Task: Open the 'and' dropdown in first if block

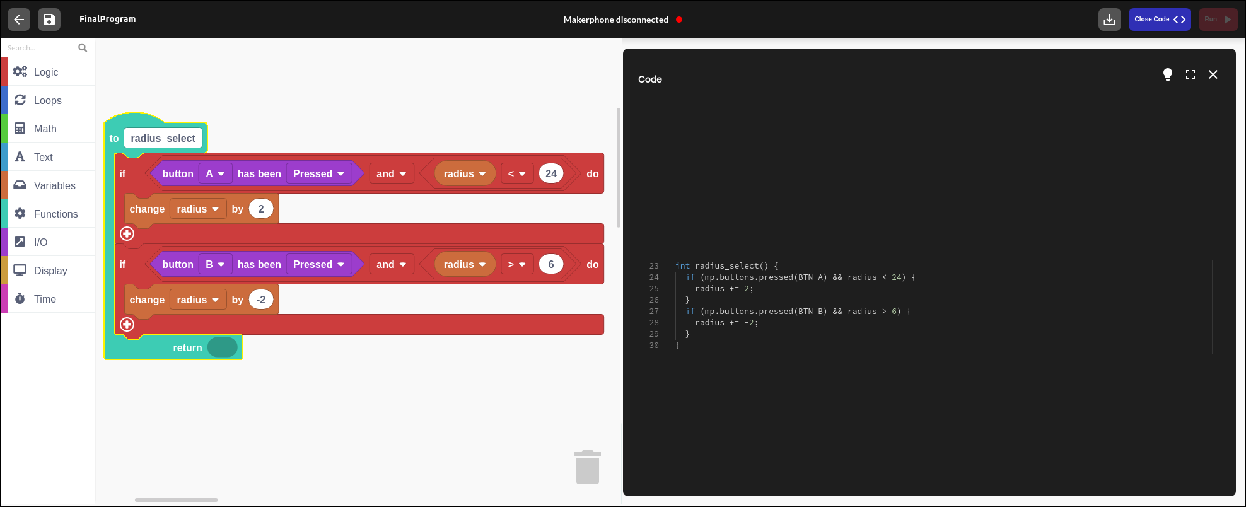Action: point(392,173)
